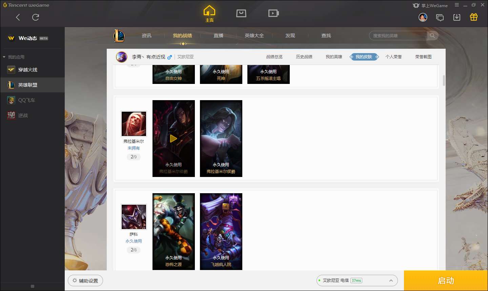Screen dimensions: 488x291
Task: Open the 五杀摇滚主唱 skin card
Action: pyautogui.click(x=268, y=74)
